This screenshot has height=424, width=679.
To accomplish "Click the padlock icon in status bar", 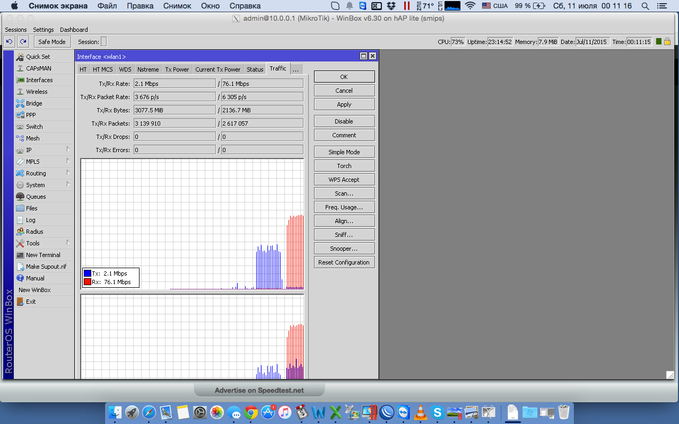I will click(x=667, y=41).
